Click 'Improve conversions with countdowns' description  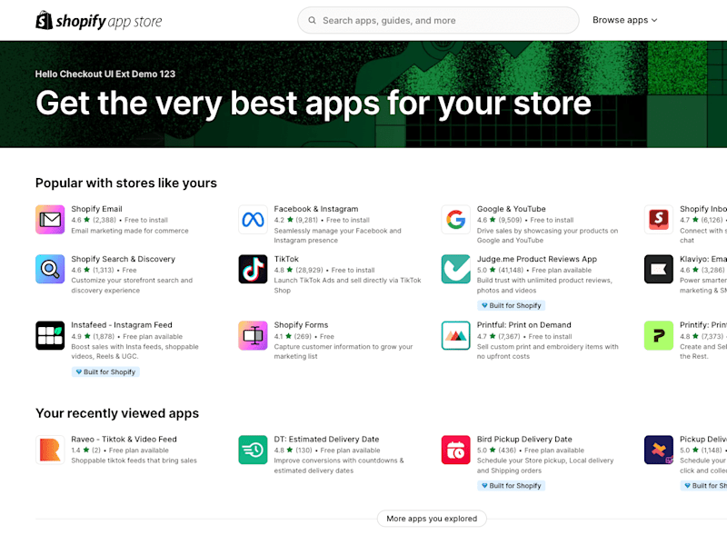338,465
